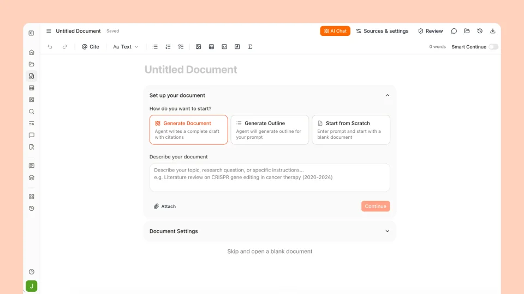Select the document editor icon in sidebar

pyautogui.click(x=32, y=76)
